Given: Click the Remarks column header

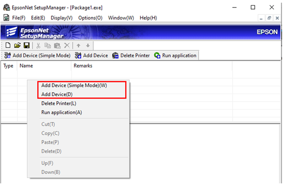Looking at the screenshot, I should click(x=152, y=66).
